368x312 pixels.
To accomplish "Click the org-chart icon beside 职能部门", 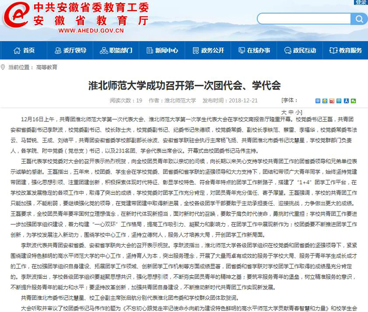I will point(104,51).
